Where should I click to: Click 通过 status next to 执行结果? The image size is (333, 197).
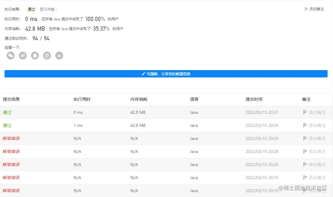click(x=31, y=9)
